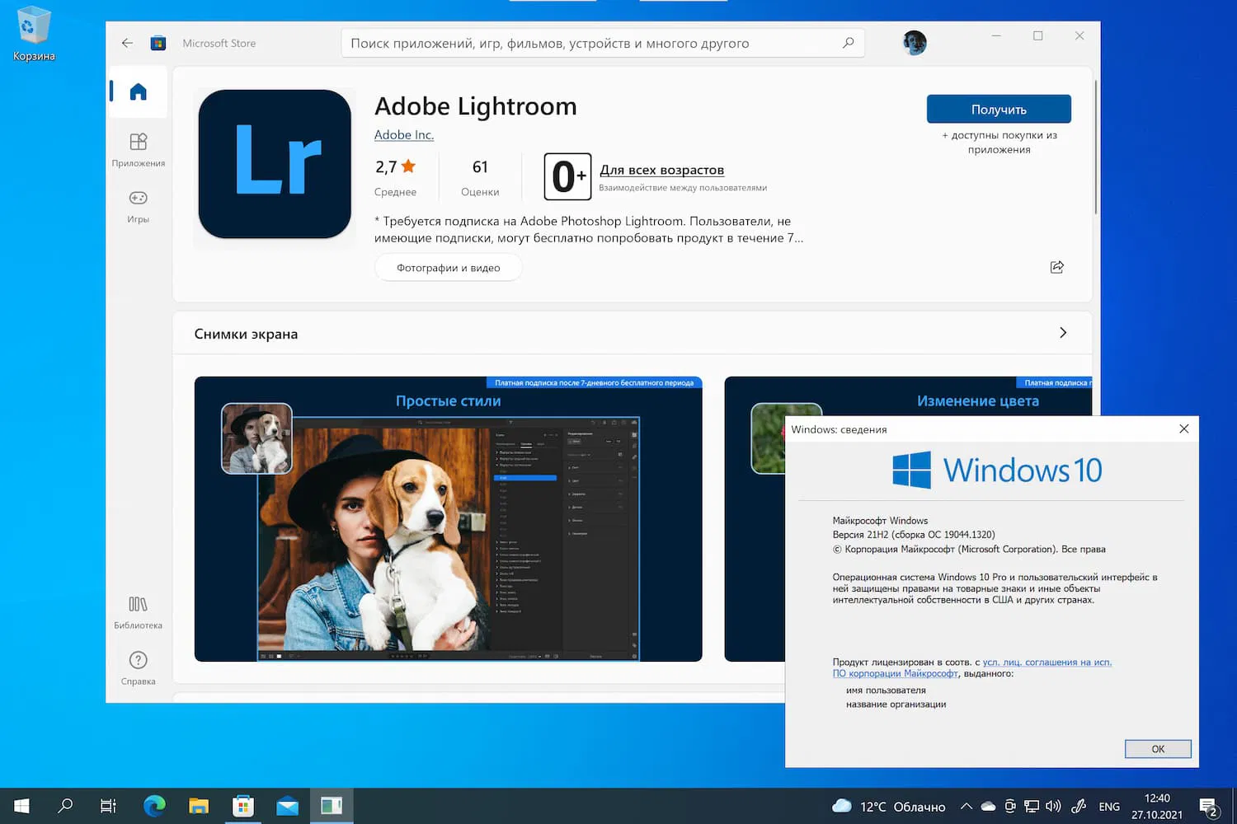
Task: Open the weather widget showing 12°C Облачно
Action: (x=889, y=807)
